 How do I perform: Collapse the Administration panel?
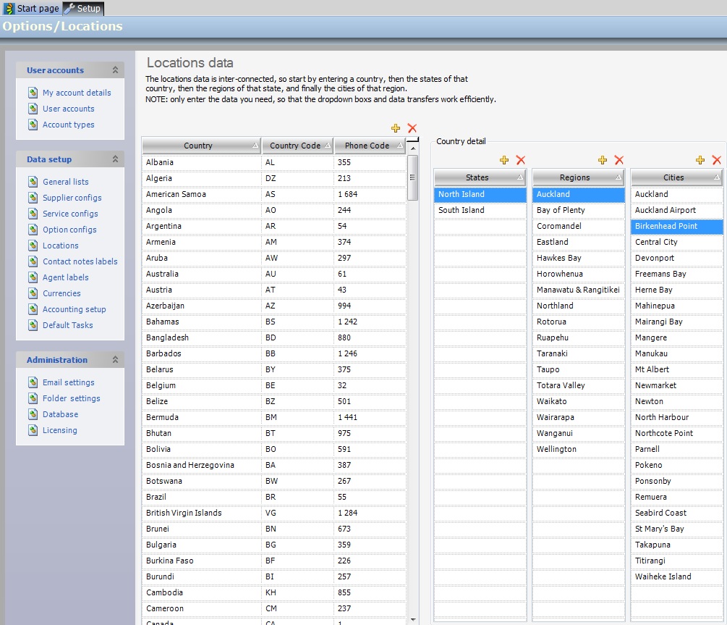tap(115, 360)
